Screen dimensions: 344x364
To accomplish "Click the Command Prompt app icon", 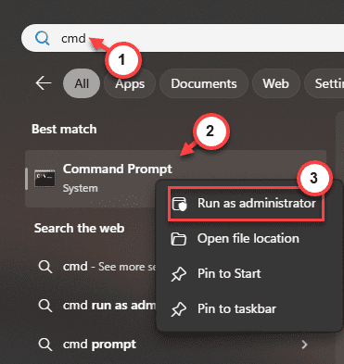I will click(45, 179).
